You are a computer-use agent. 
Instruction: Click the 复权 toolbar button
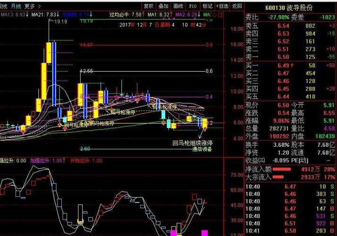(x=148, y=6)
